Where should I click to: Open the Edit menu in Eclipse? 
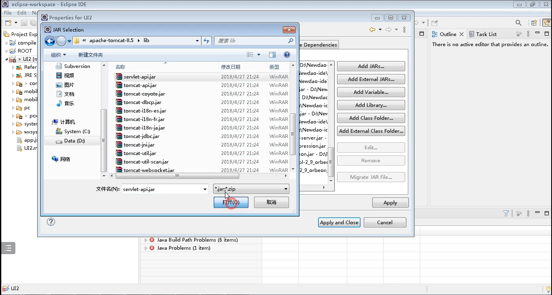(22, 13)
